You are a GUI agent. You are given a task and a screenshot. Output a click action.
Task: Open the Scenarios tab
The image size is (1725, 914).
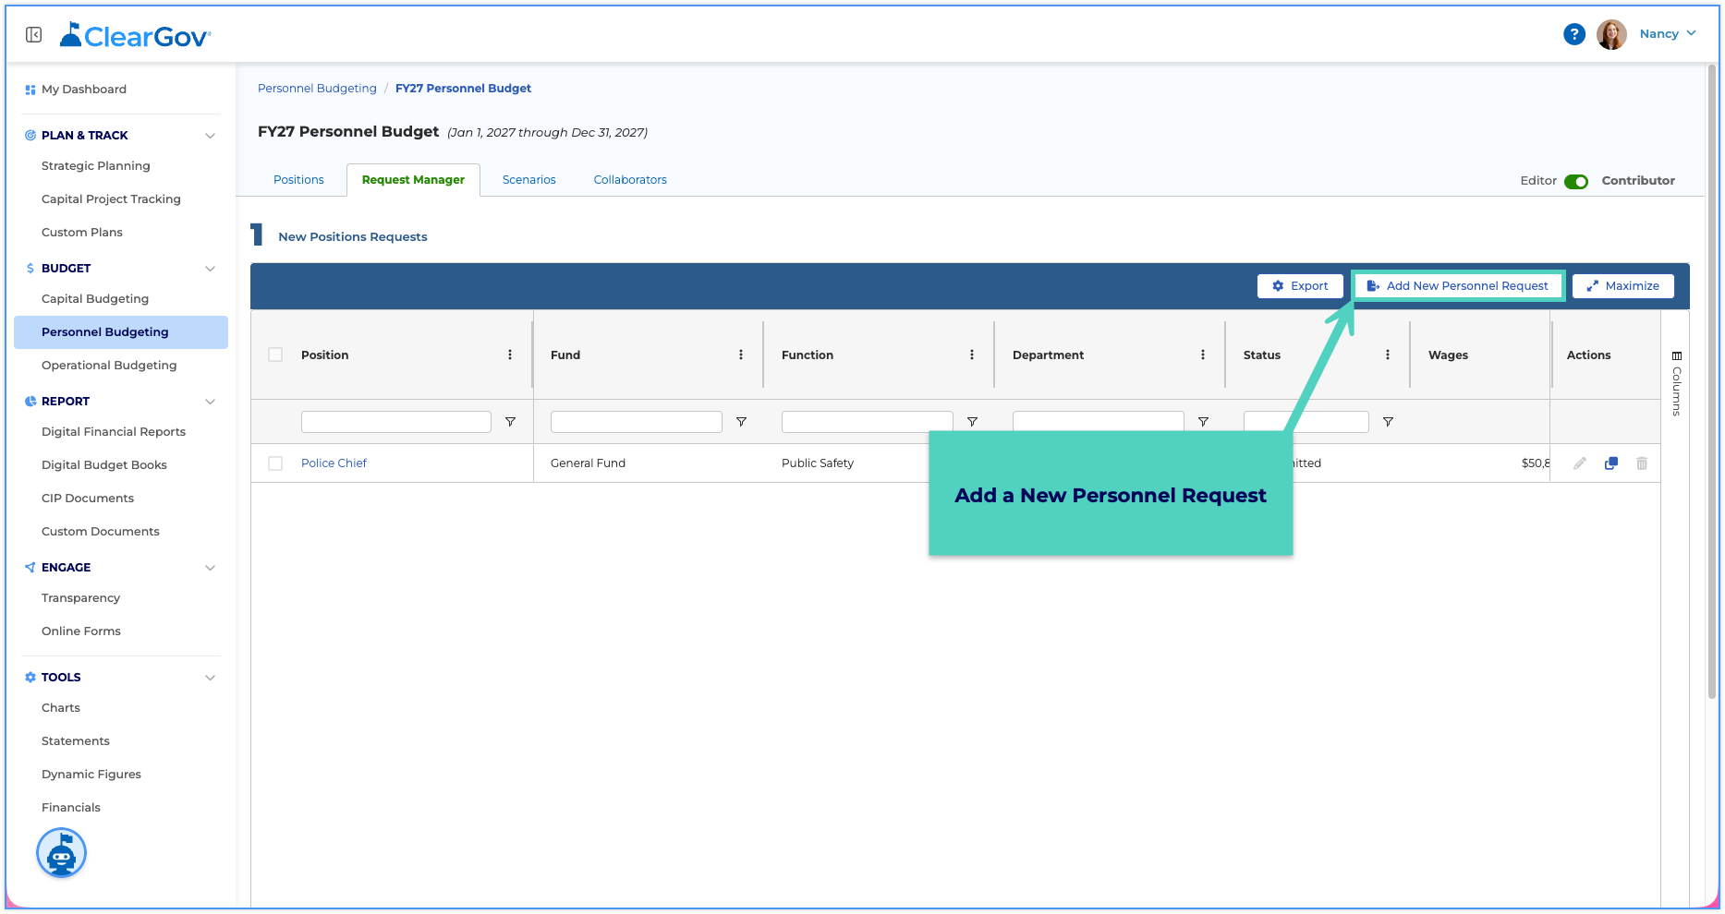click(x=529, y=180)
